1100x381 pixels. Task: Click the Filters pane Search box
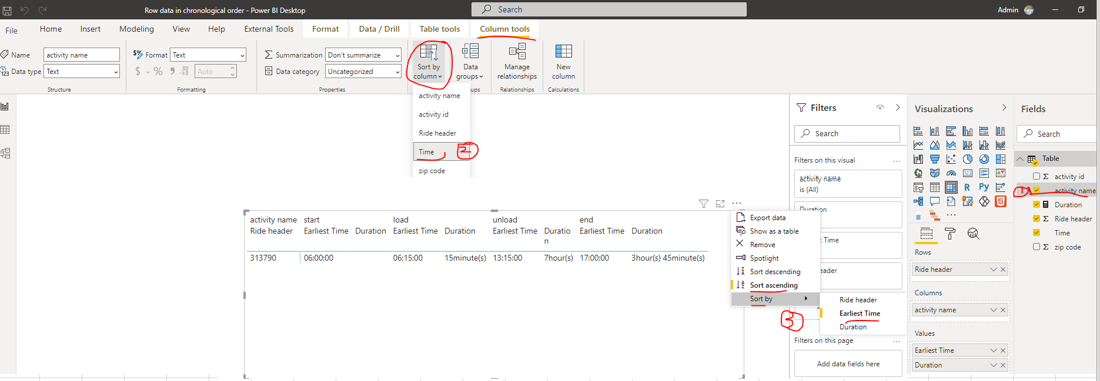pos(847,134)
